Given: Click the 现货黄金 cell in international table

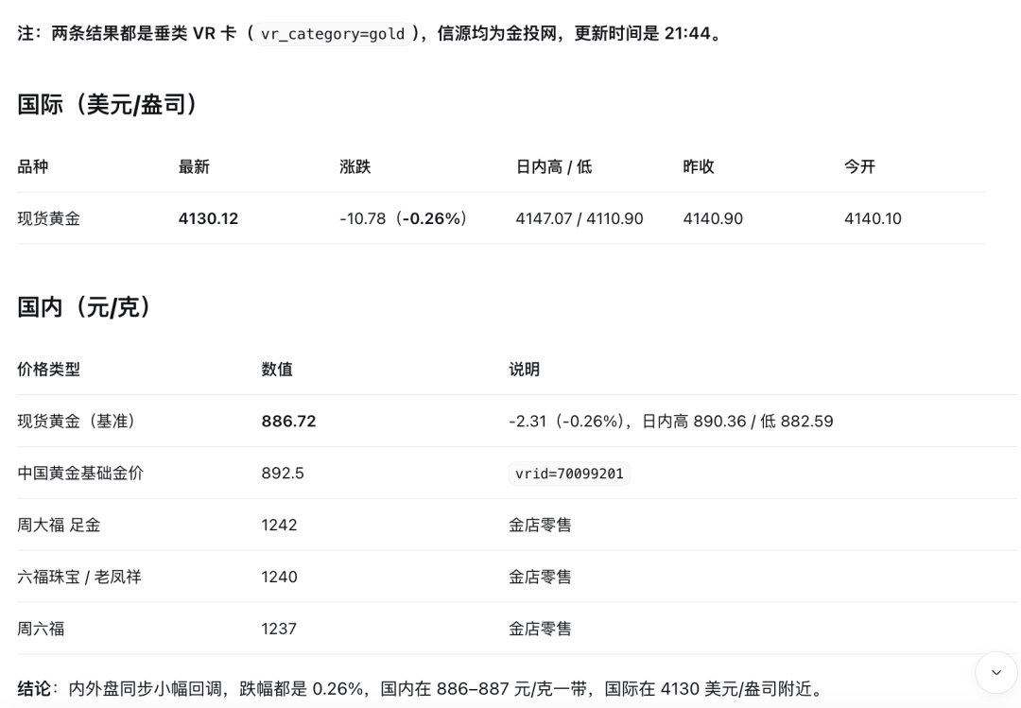Looking at the screenshot, I should [49, 219].
